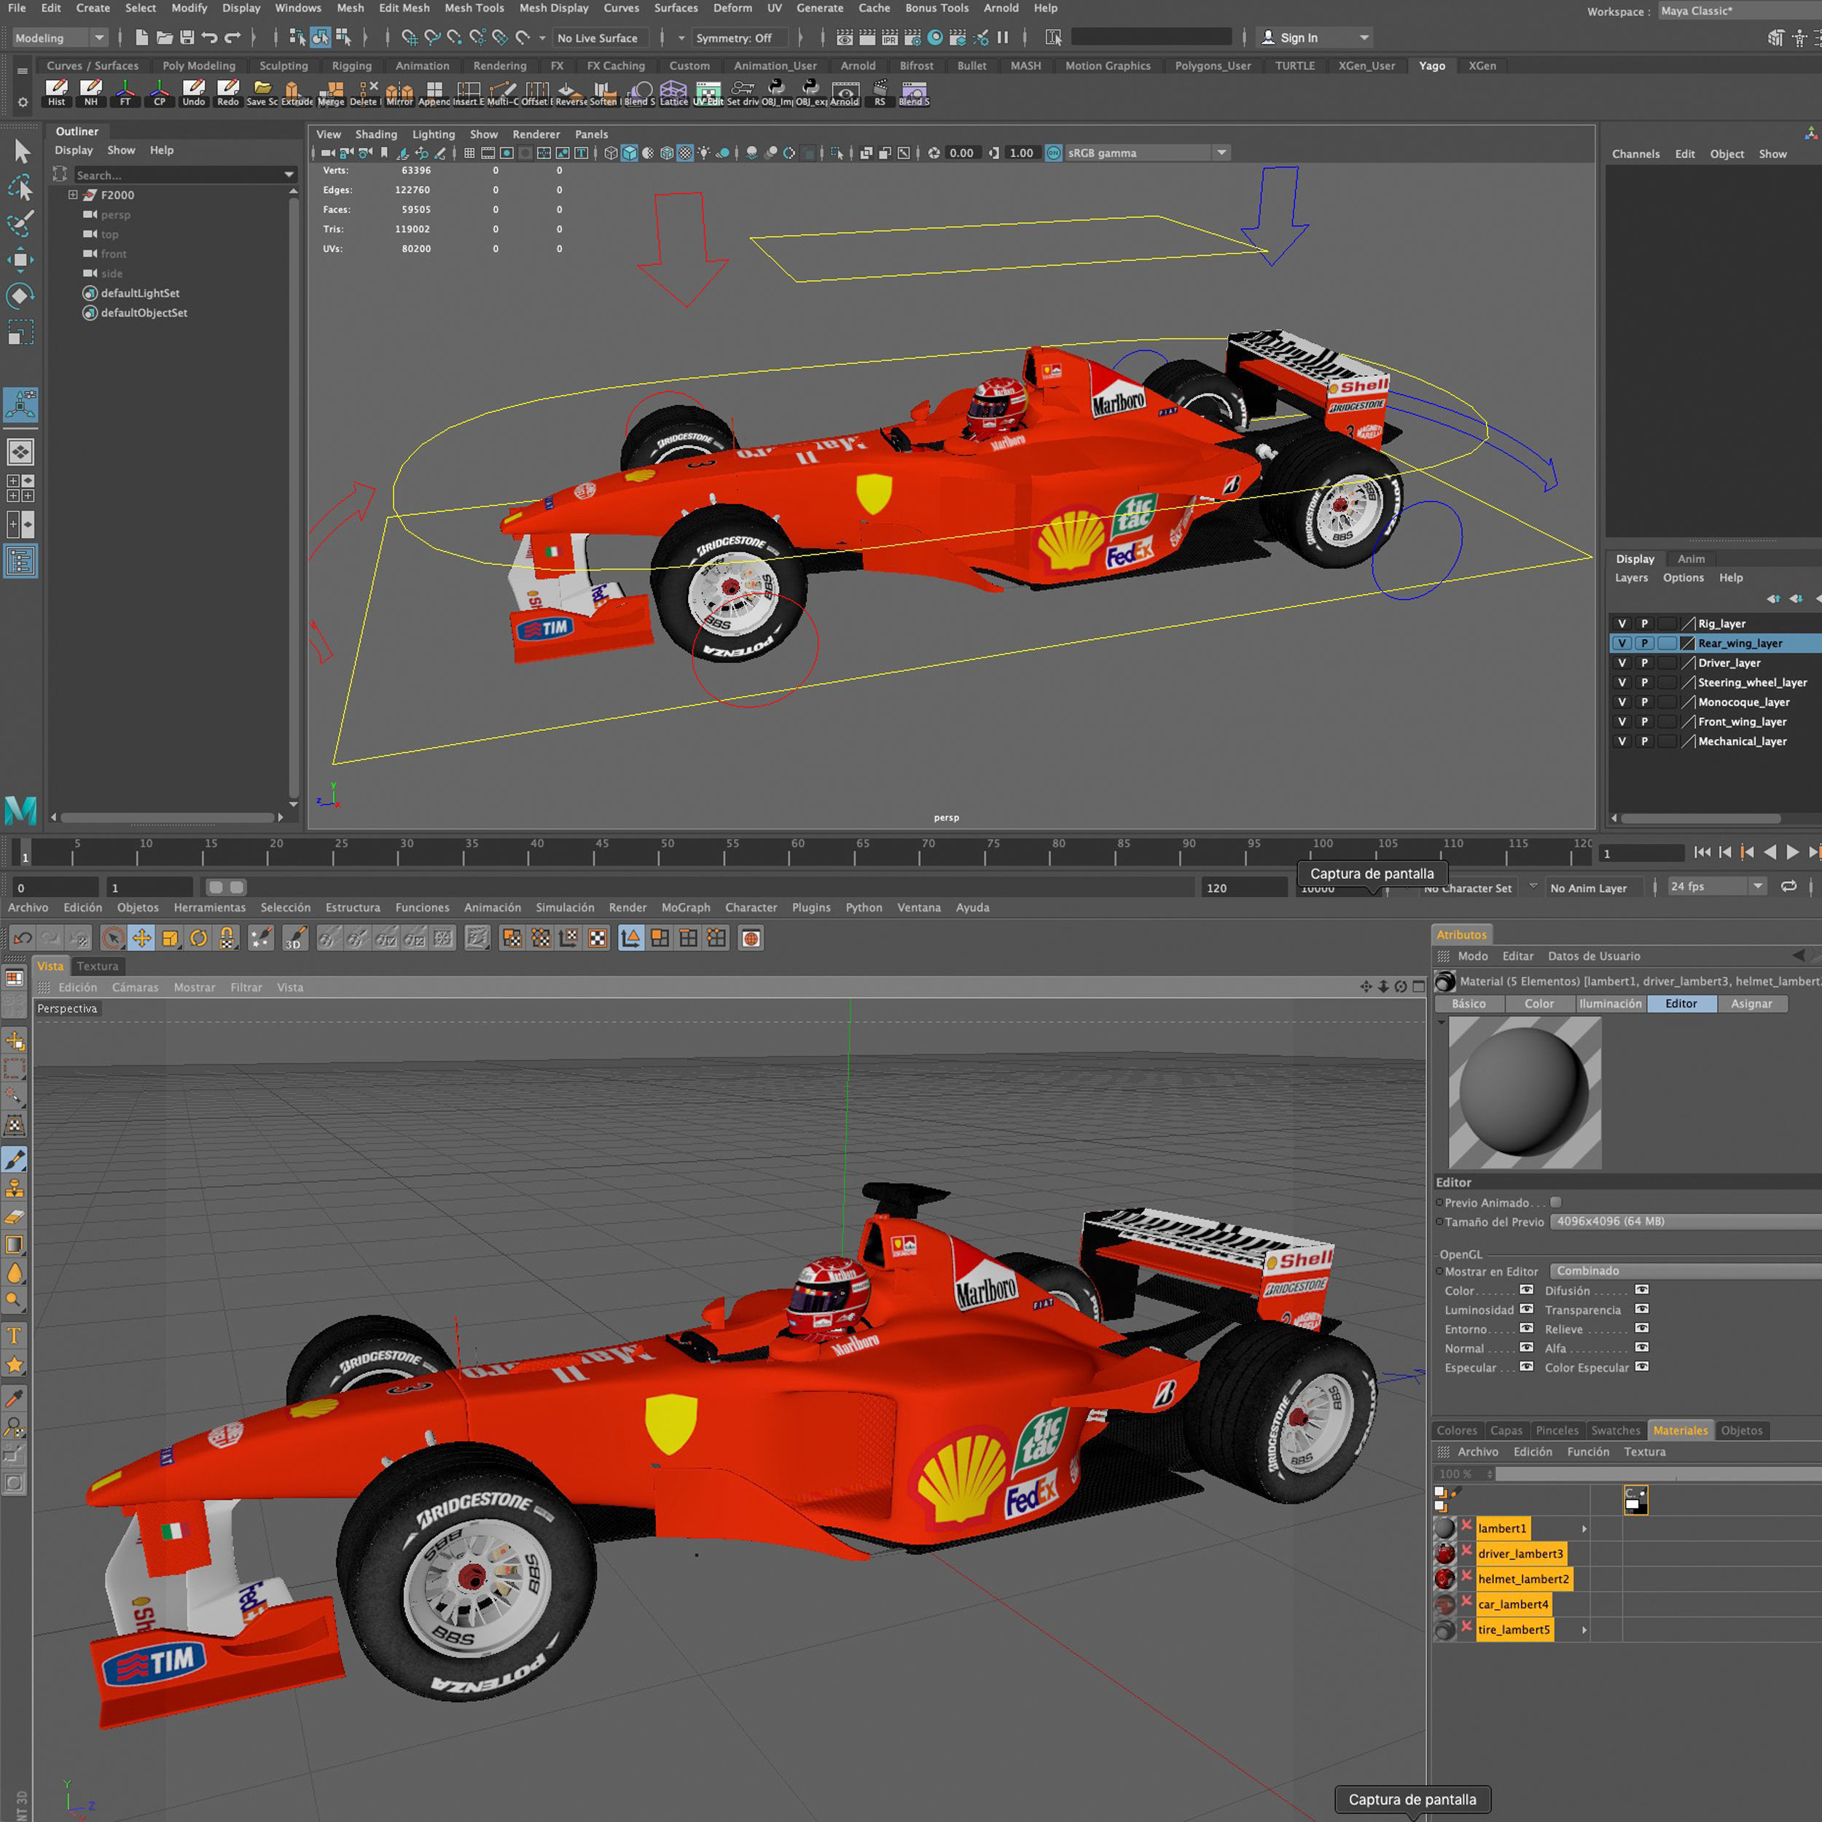Select the Brush tool in BodyPaint sidebar
Screen dimensions: 1822x1822
[x=15, y=1159]
